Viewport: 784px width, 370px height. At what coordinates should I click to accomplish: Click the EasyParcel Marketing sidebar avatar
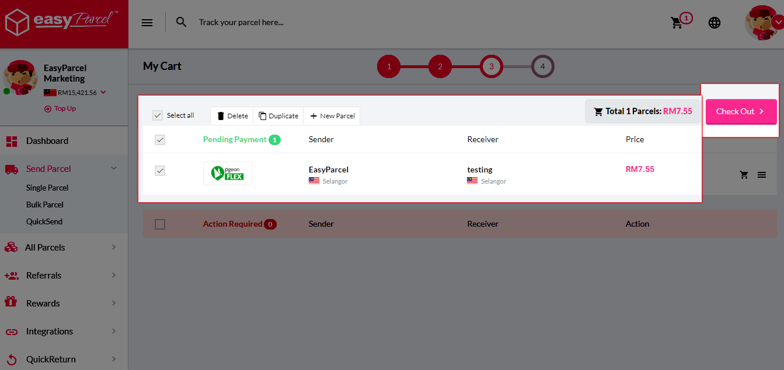point(20,77)
